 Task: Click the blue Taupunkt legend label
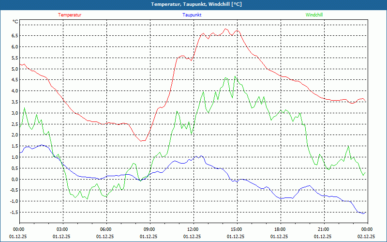192,15
